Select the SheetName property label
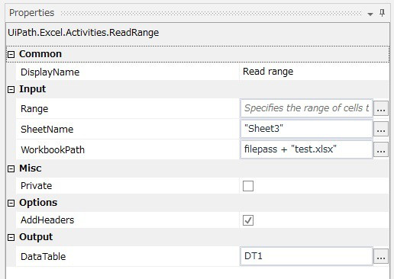Image resolution: width=394 pixels, height=279 pixels. (x=47, y=130)
